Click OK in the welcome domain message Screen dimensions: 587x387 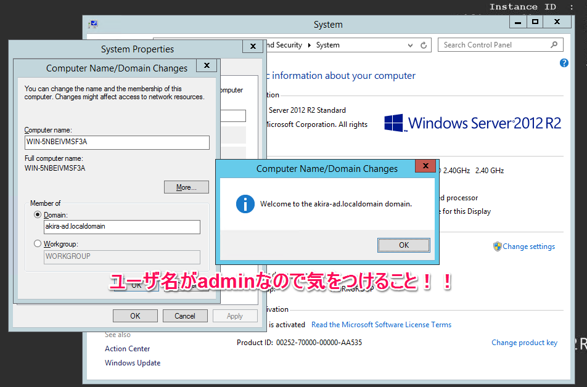coord(403,245)
